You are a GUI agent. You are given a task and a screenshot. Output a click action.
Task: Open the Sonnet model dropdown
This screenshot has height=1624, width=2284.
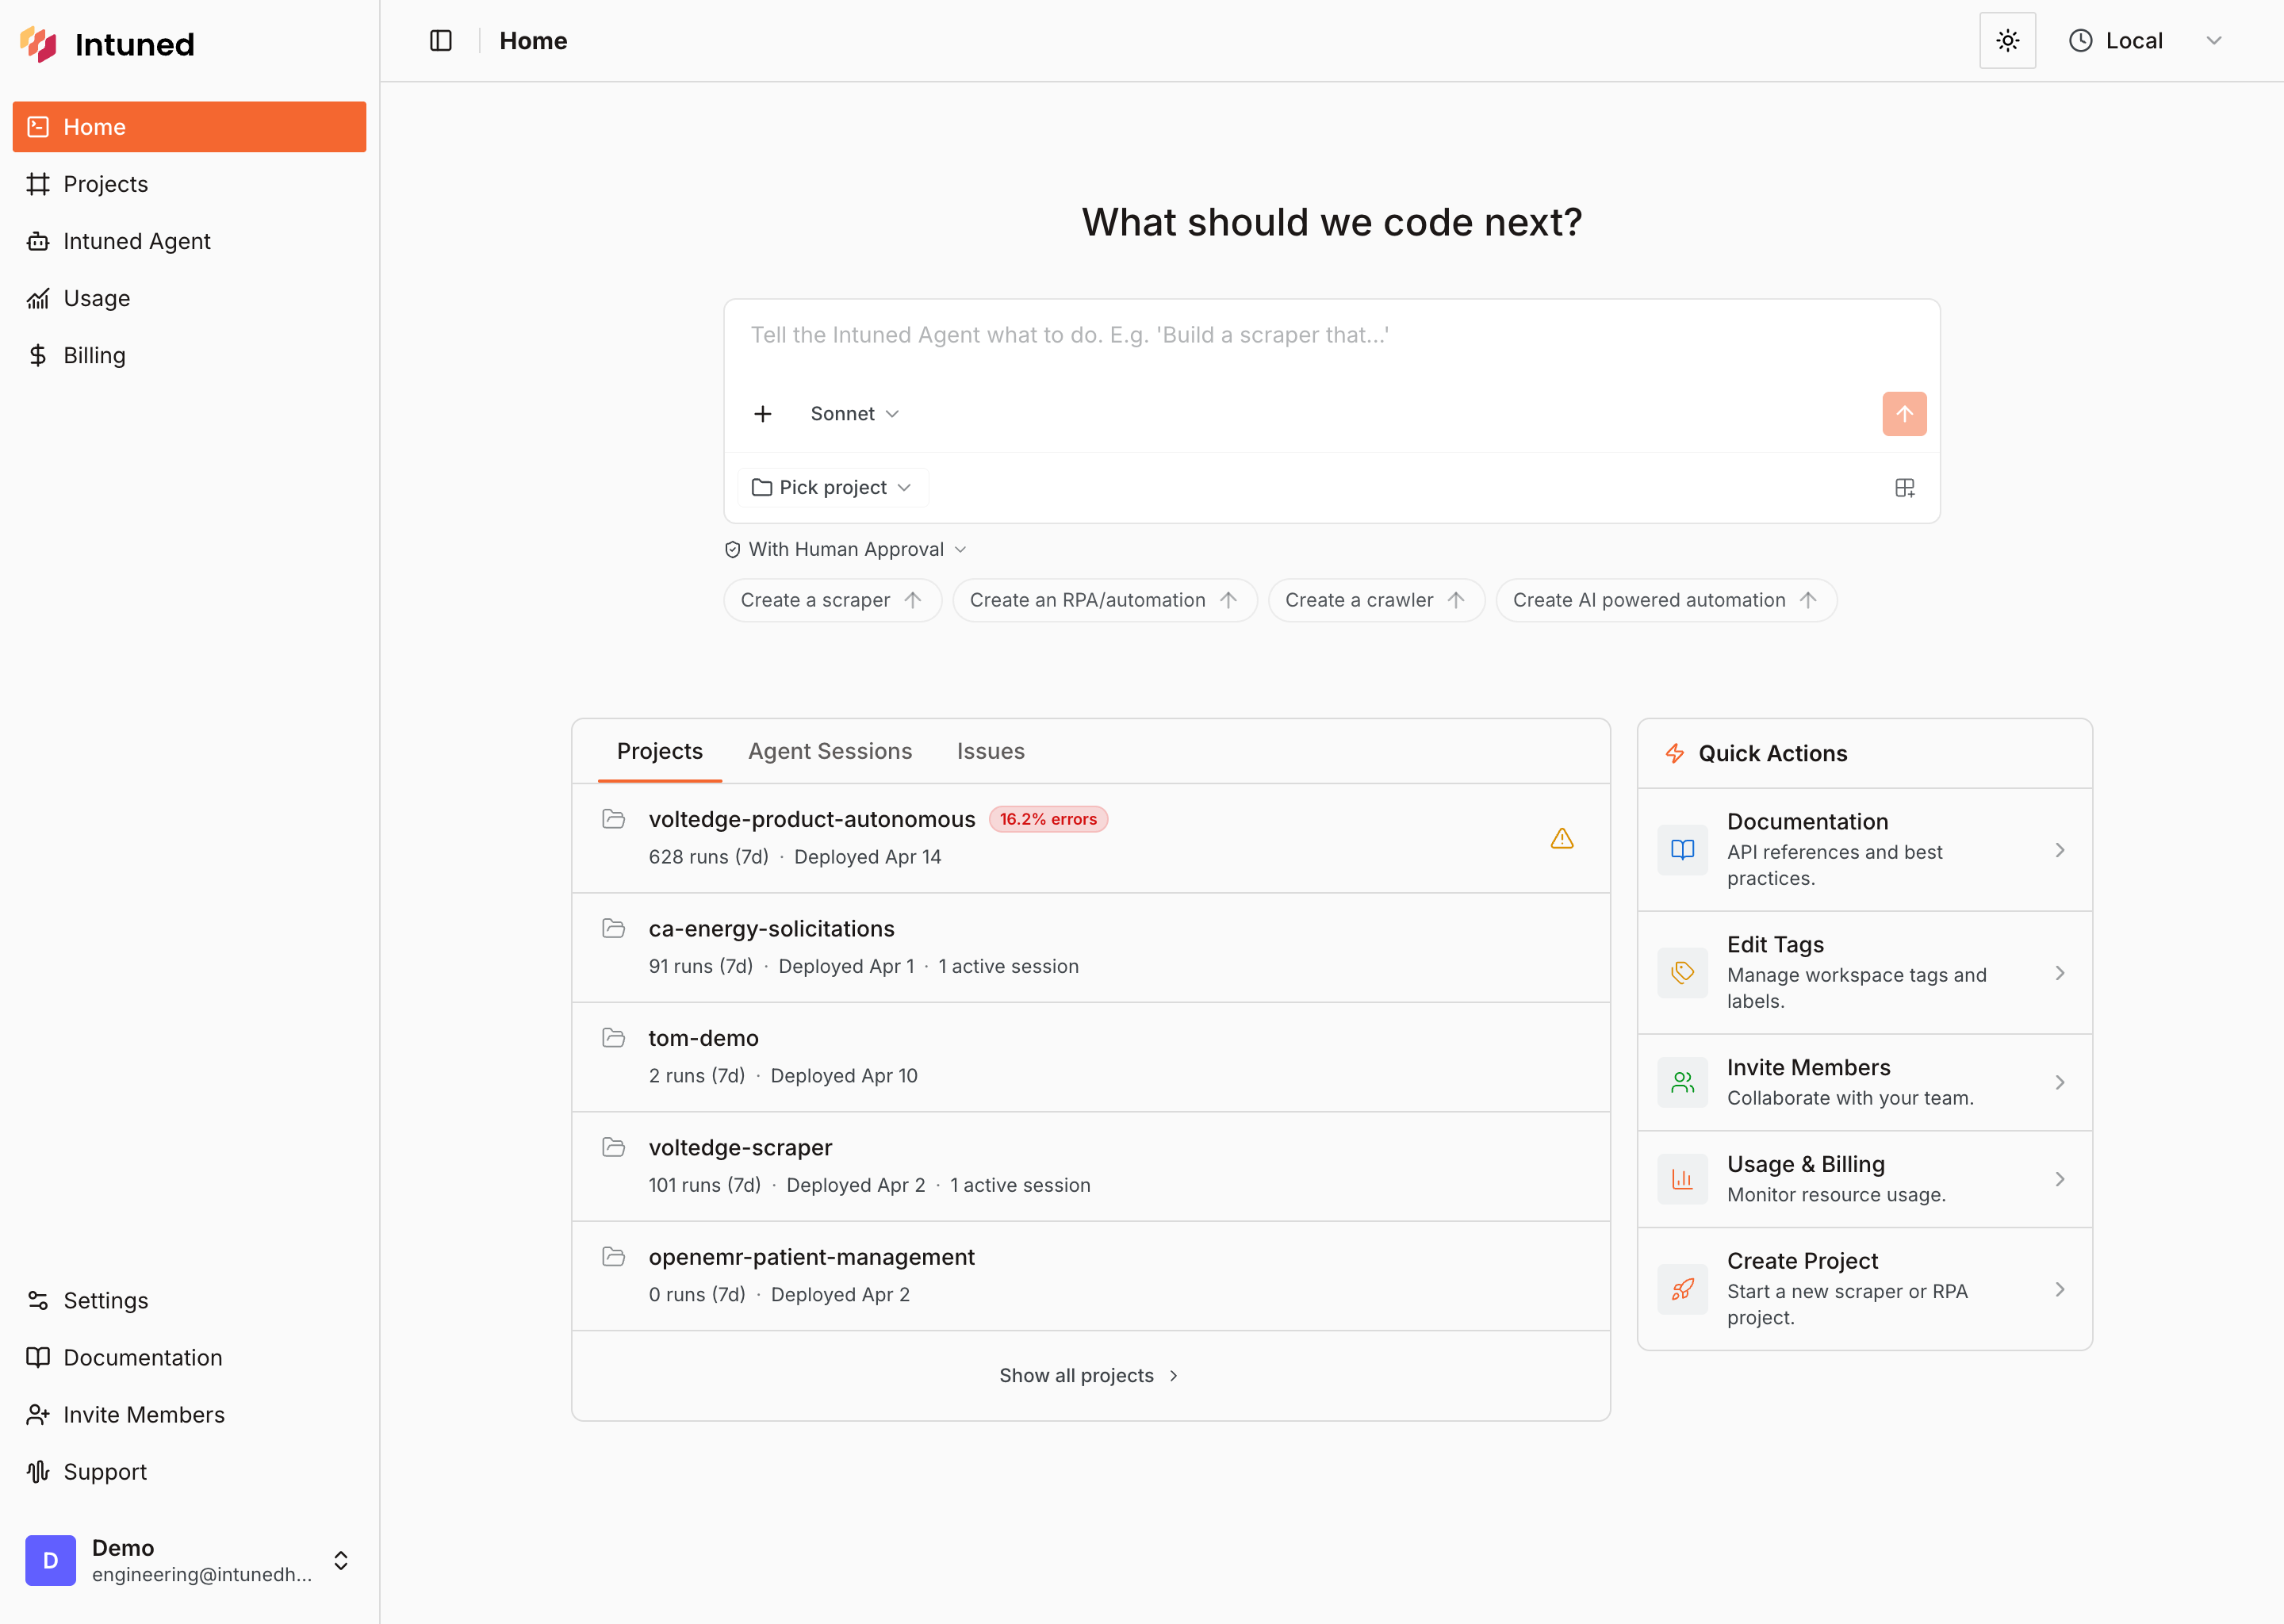click(x=854, y=414)
